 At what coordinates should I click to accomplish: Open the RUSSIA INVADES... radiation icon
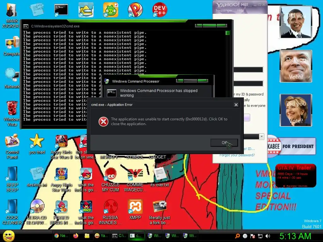click(111, 212)
